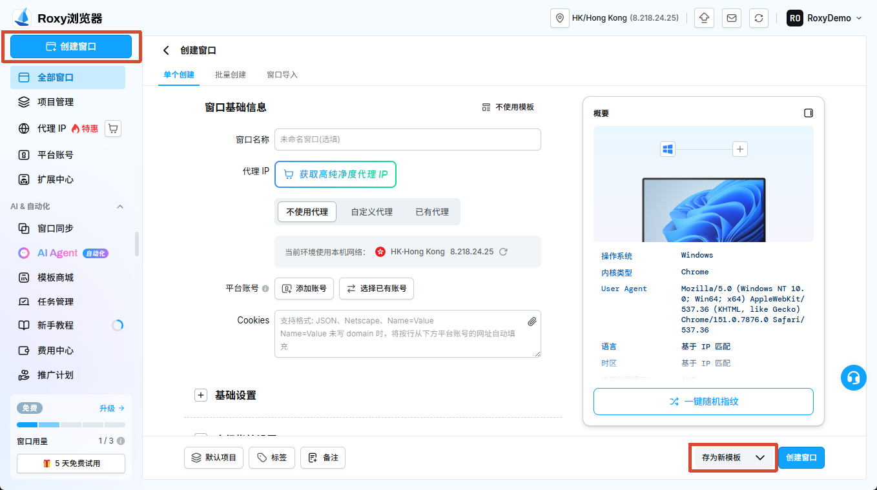This screenshot has width=877, height=490.
Task: Click the 默认项目 button
Action: 214,458
